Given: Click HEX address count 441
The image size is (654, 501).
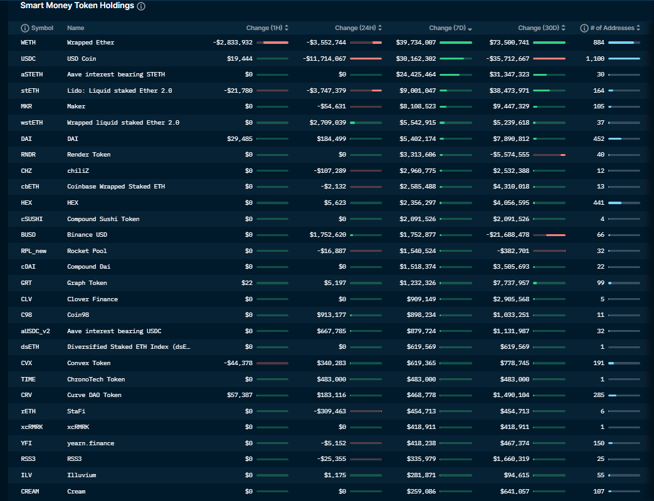Looking at the screenshot, I should pyautogui.click(x=599, y=203).
